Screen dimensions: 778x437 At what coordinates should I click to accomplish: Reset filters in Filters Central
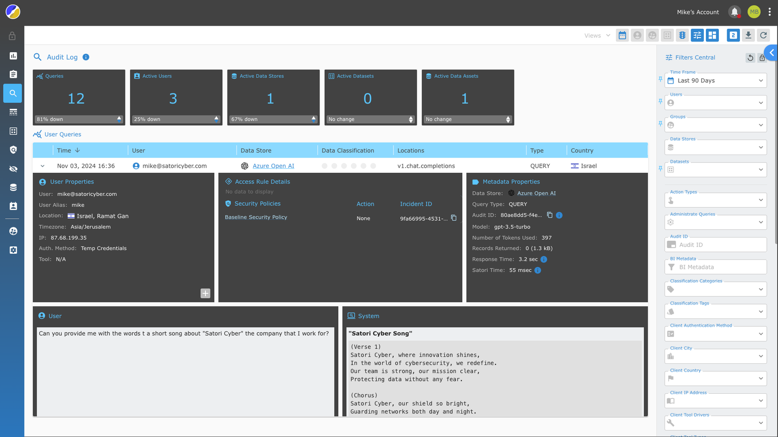pos(750,58)
